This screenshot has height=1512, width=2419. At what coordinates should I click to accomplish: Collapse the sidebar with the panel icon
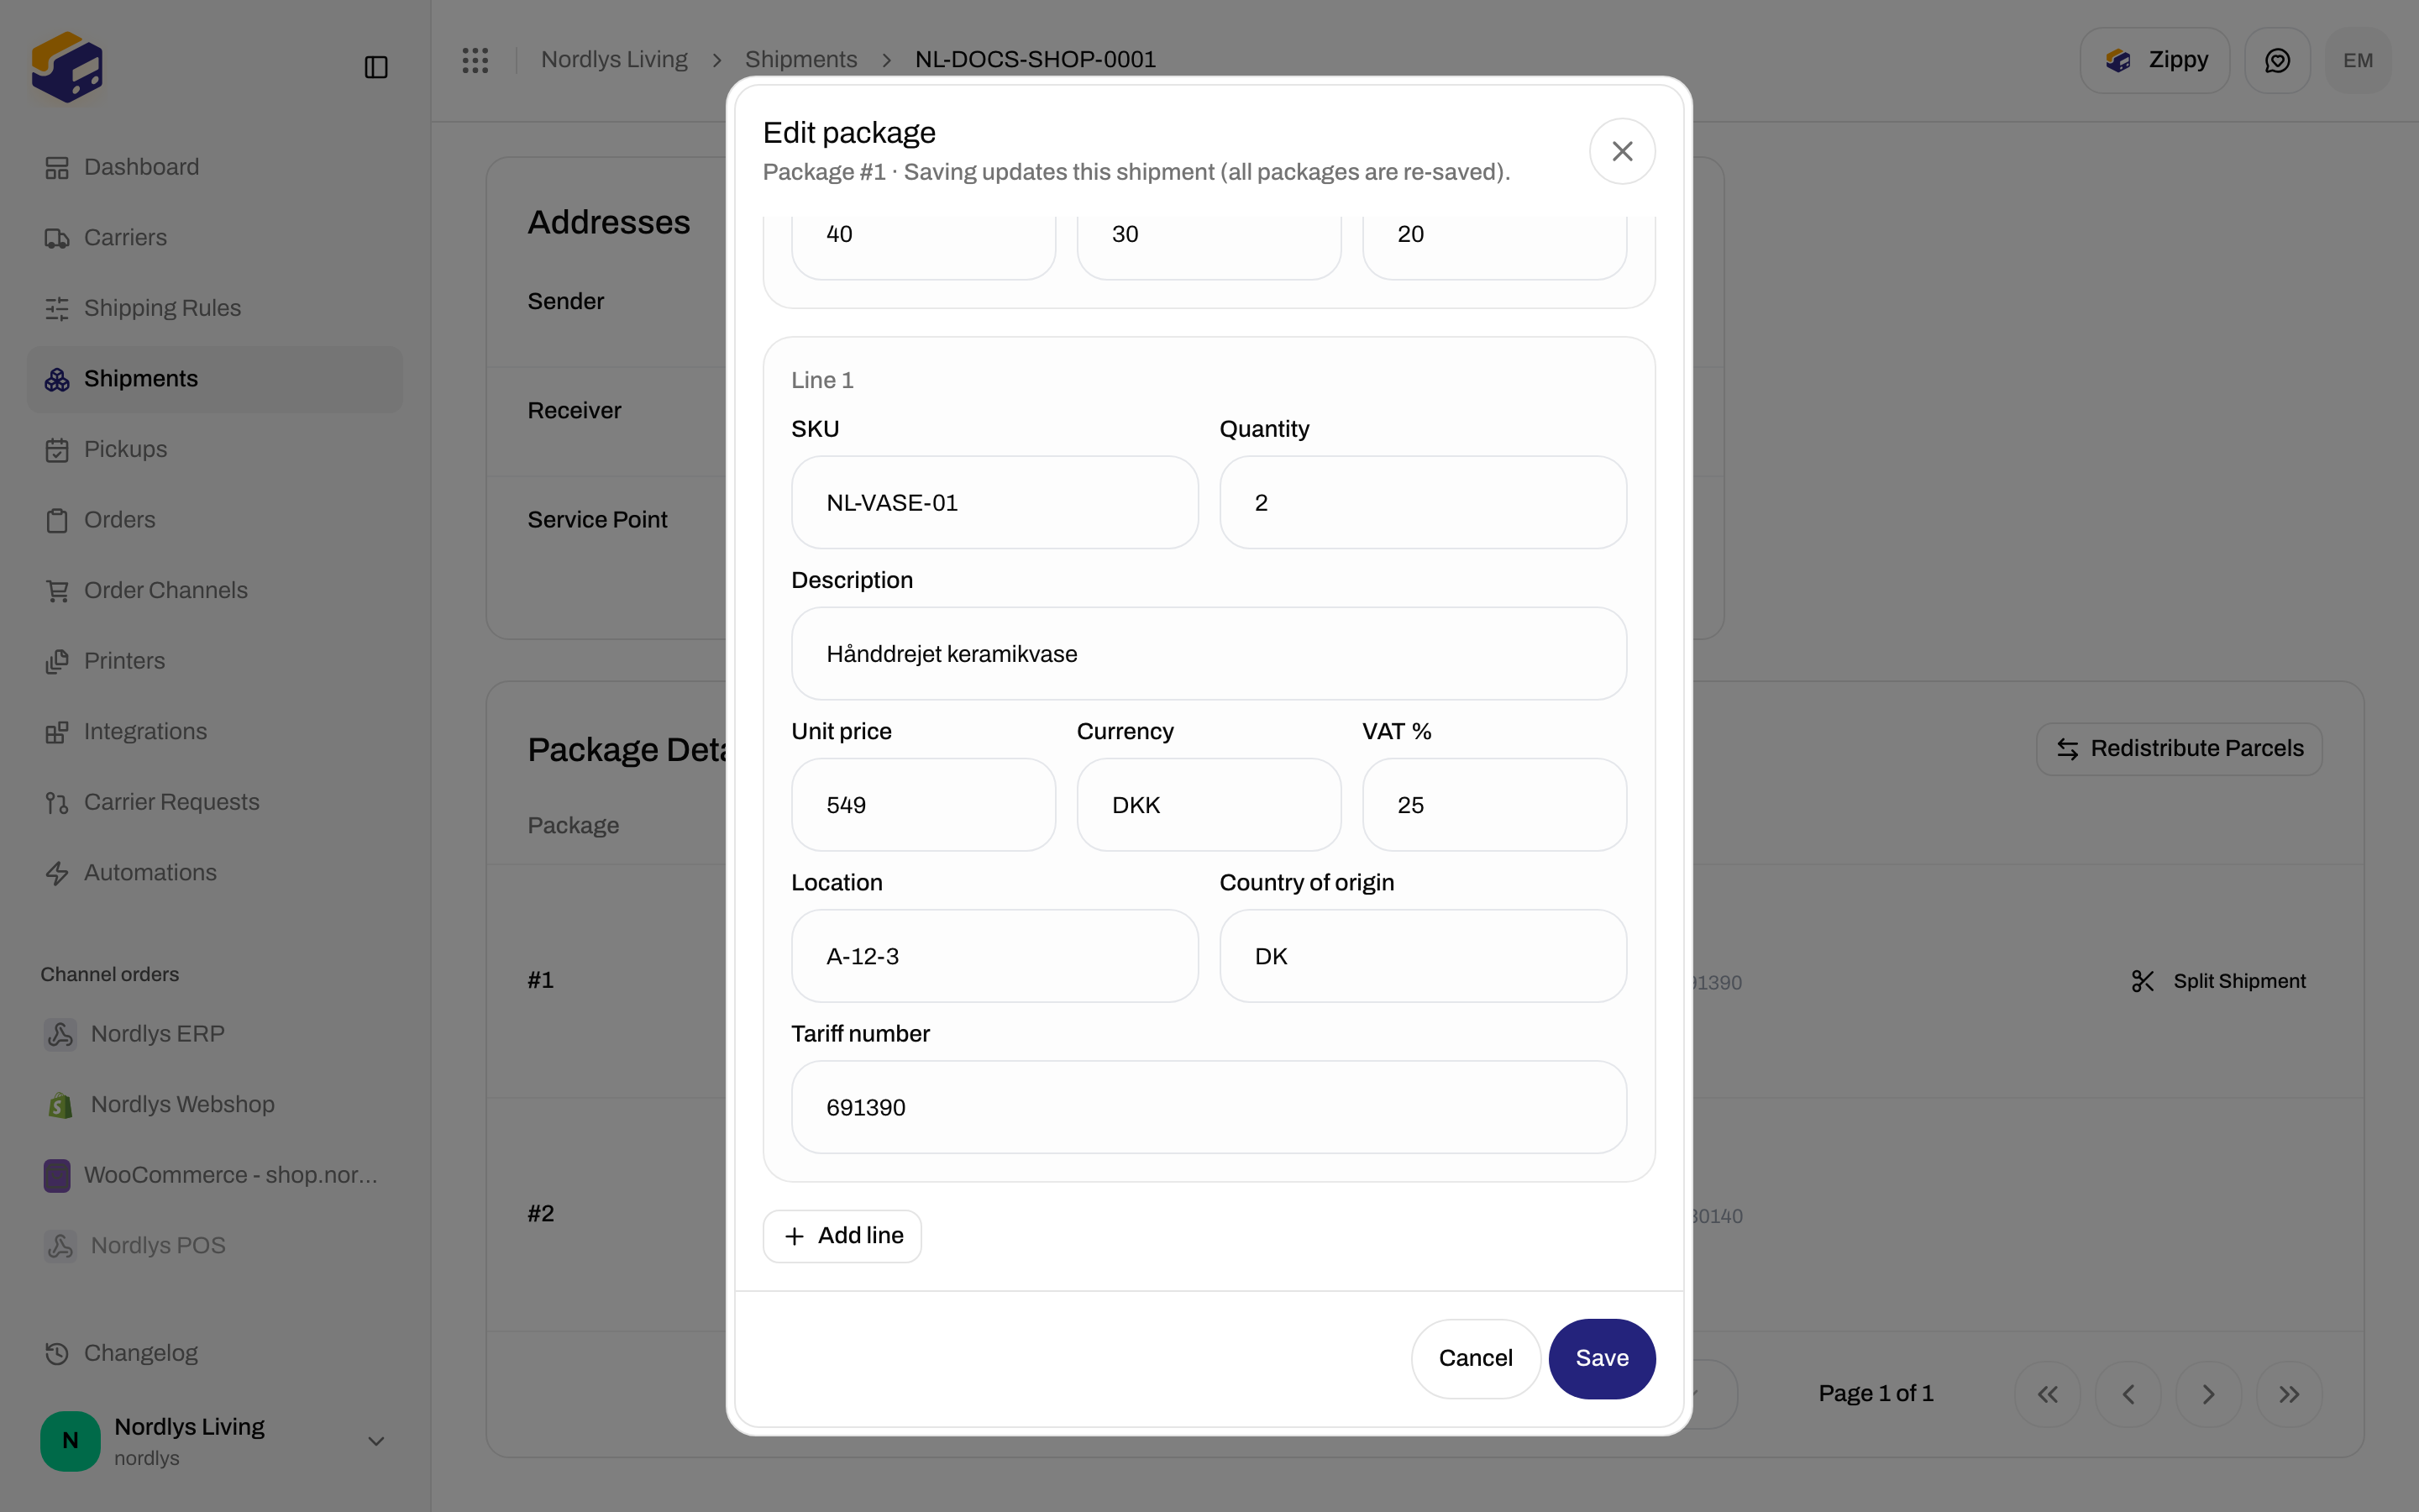pos(375,67)
